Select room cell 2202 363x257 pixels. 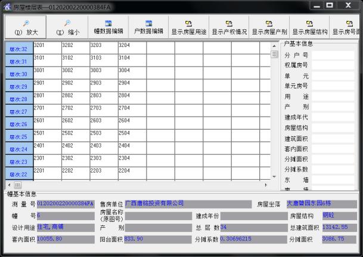click(76, 173)
